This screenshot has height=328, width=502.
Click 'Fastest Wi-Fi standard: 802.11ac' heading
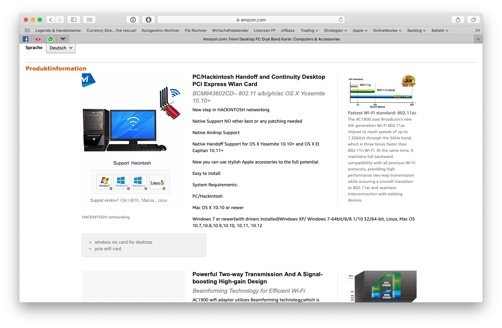coord(382,113)
